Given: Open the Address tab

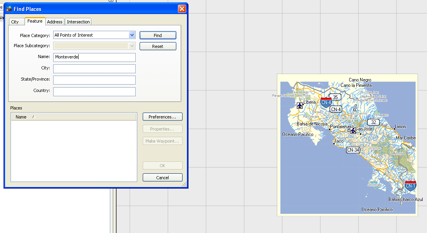Looking at the screenshot, I should pos(55,22).
